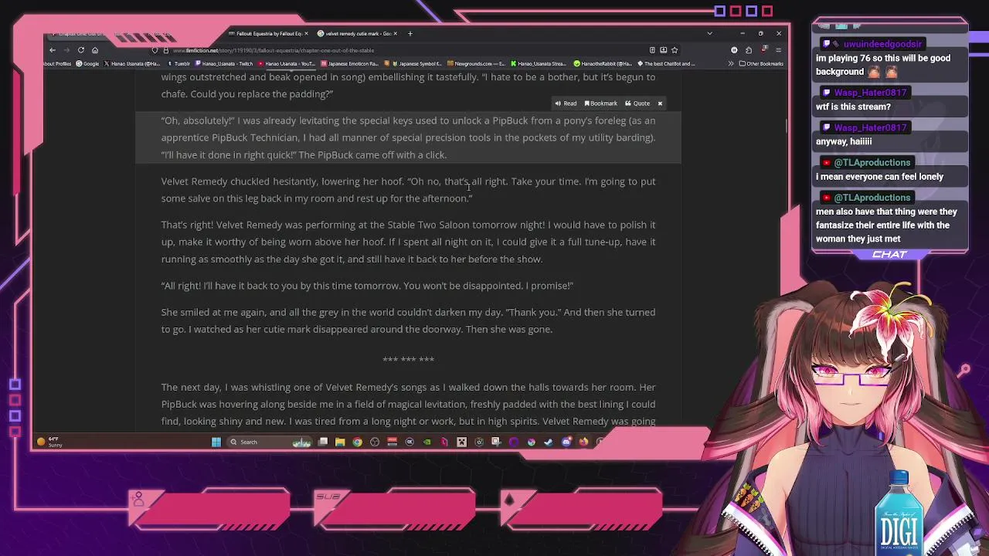Open the Other Bookmarks folder
The height and width of the screenshot is (556, 989).
pos(761,63)
